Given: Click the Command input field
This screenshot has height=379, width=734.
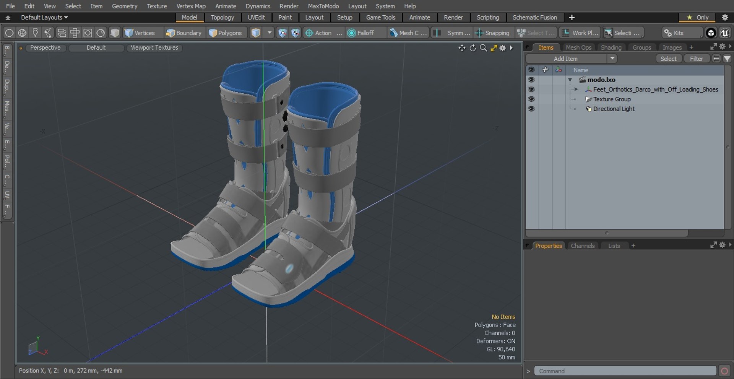Looking at the screenshot, I should [x=625, y=371].
